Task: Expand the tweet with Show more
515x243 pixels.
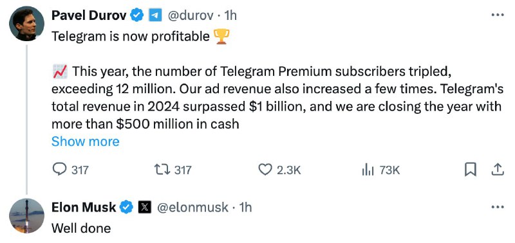Action: point(86,141)
